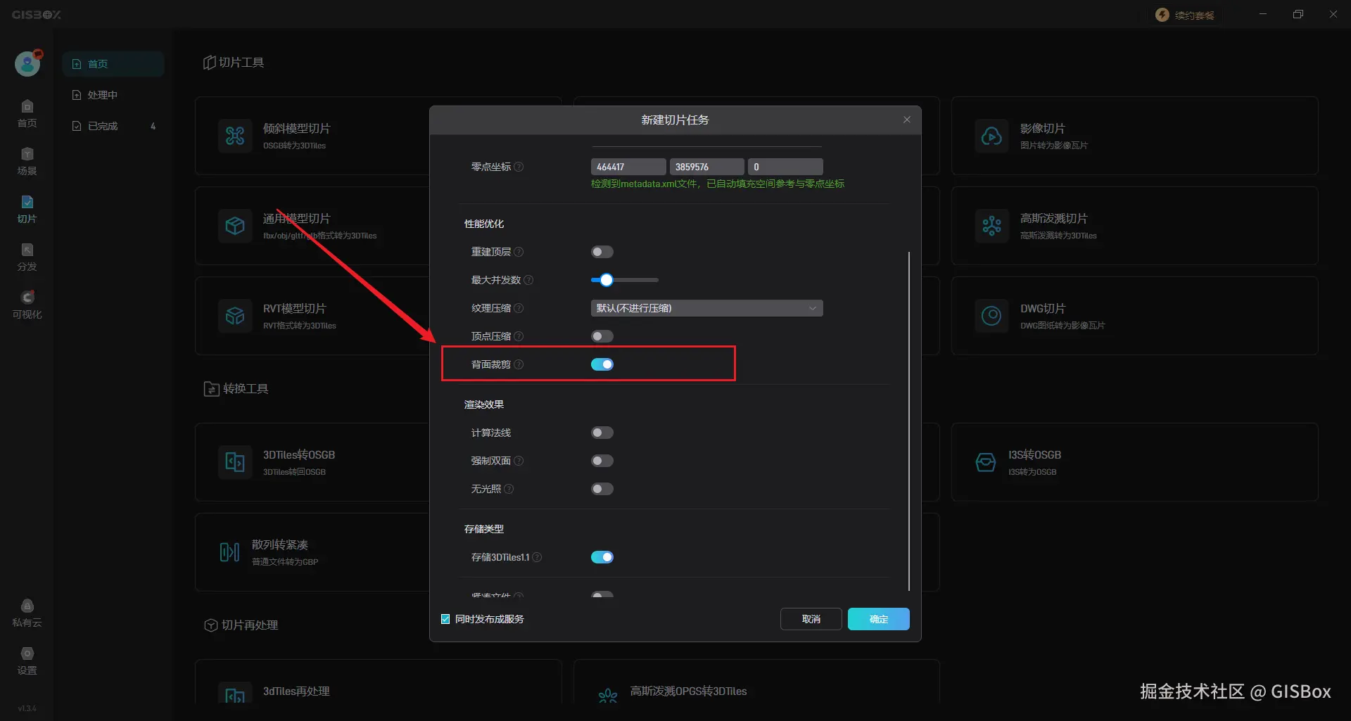Viewport: 1351px width, 721px height.
Task: Open the 纹理压缩 dropdown
Action: point(706,308)
